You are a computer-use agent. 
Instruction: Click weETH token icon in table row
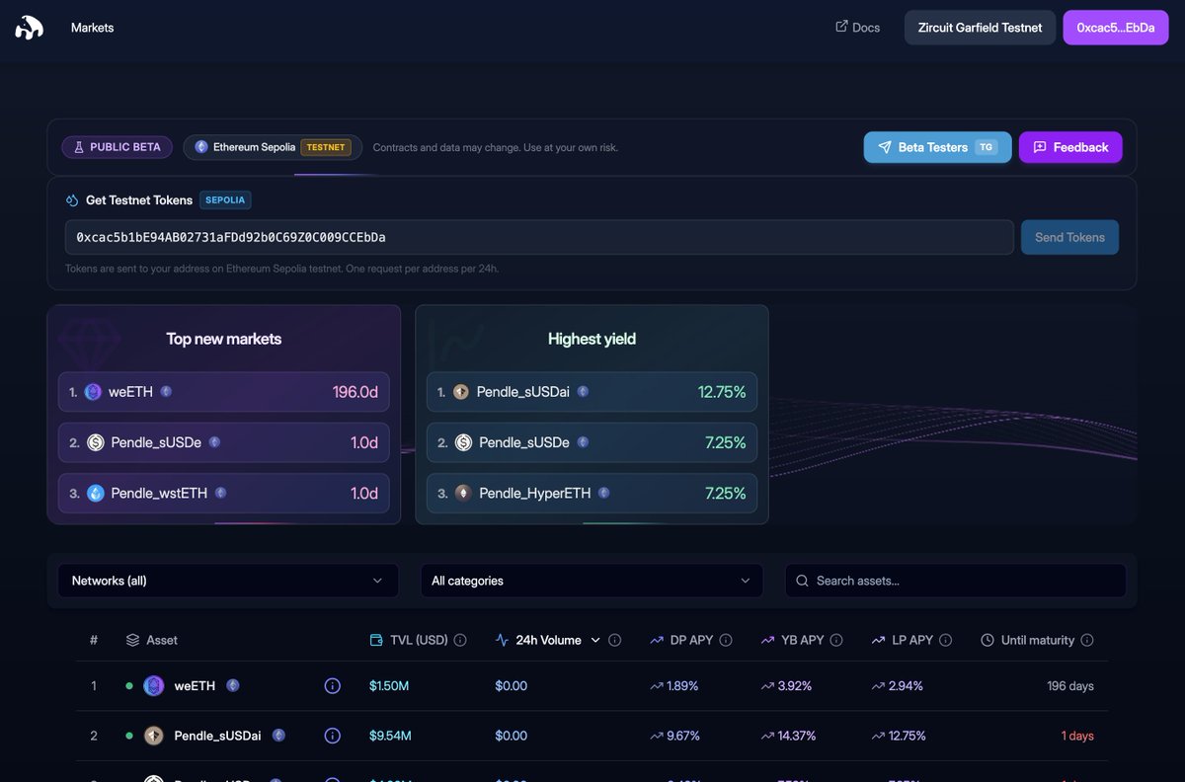[x=154, y=685]
